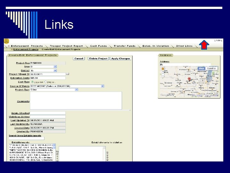Click the Project Seq label link
This screenshot has width=230, height=173.
coord(23,63)
